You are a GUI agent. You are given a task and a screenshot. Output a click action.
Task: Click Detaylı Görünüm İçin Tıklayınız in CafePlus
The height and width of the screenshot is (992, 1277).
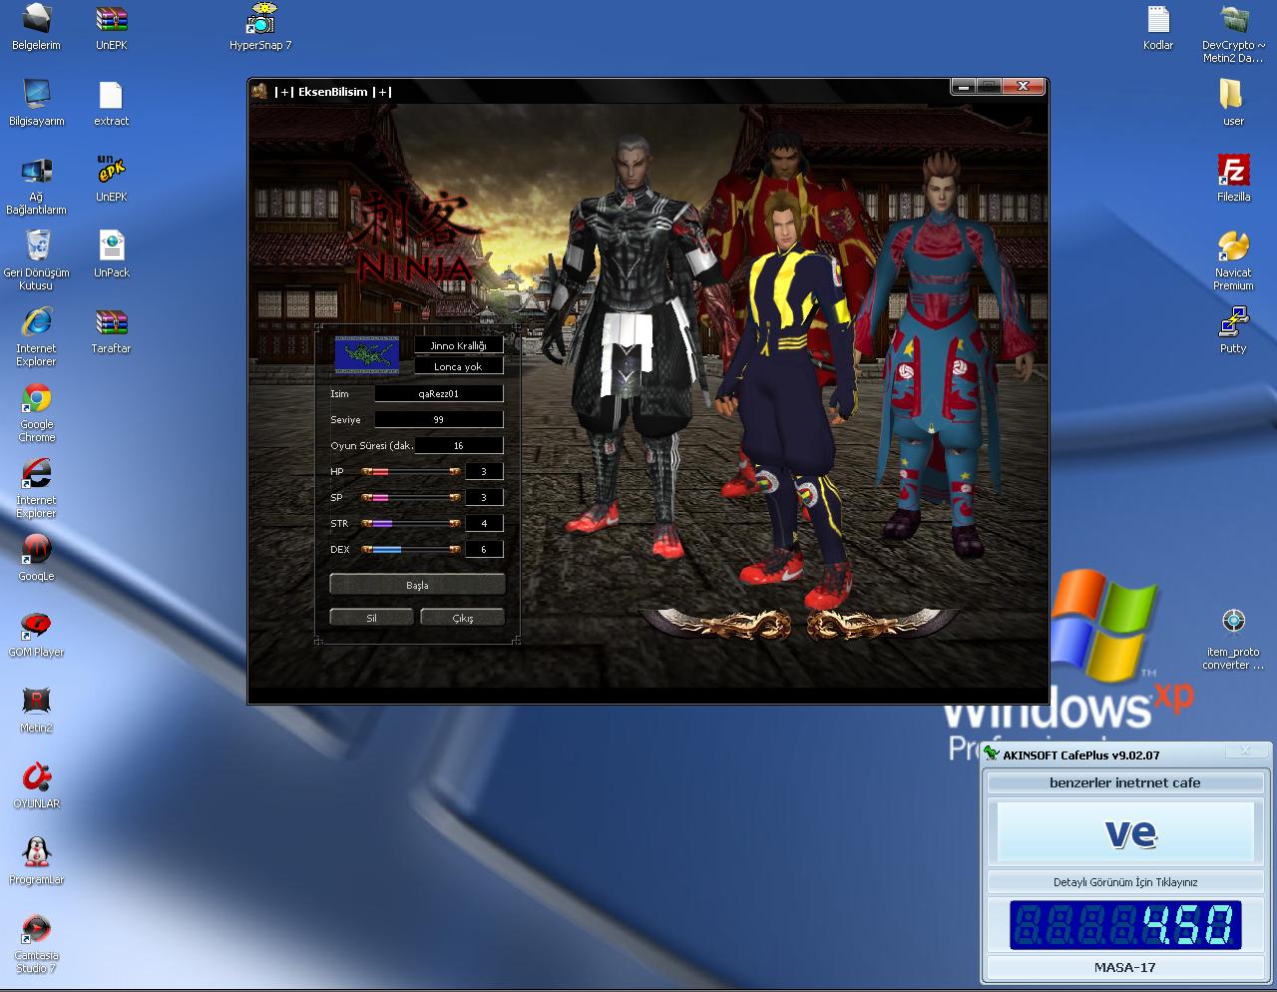coord(1125,882)
